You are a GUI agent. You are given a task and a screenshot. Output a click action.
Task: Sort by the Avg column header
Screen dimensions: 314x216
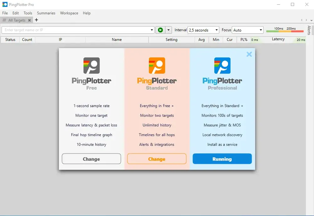(202, 40)
